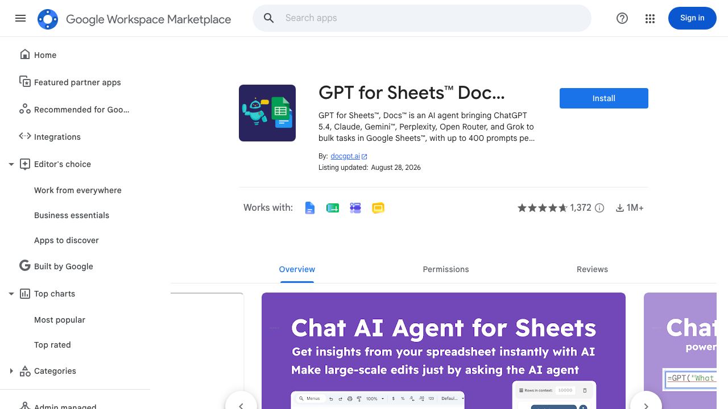Switch to the Permissions tab
The height and width of the screenshot is (409, 728).
tap(446, 269)
